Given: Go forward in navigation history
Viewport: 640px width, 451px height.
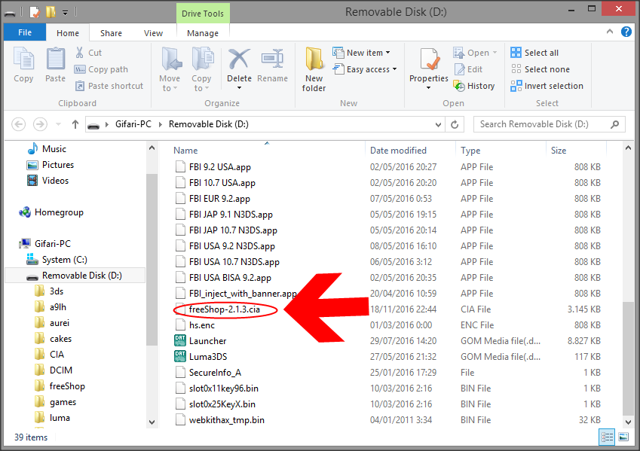Looking at the screenshot, I should pyautogui.click(x=40, y=124).
